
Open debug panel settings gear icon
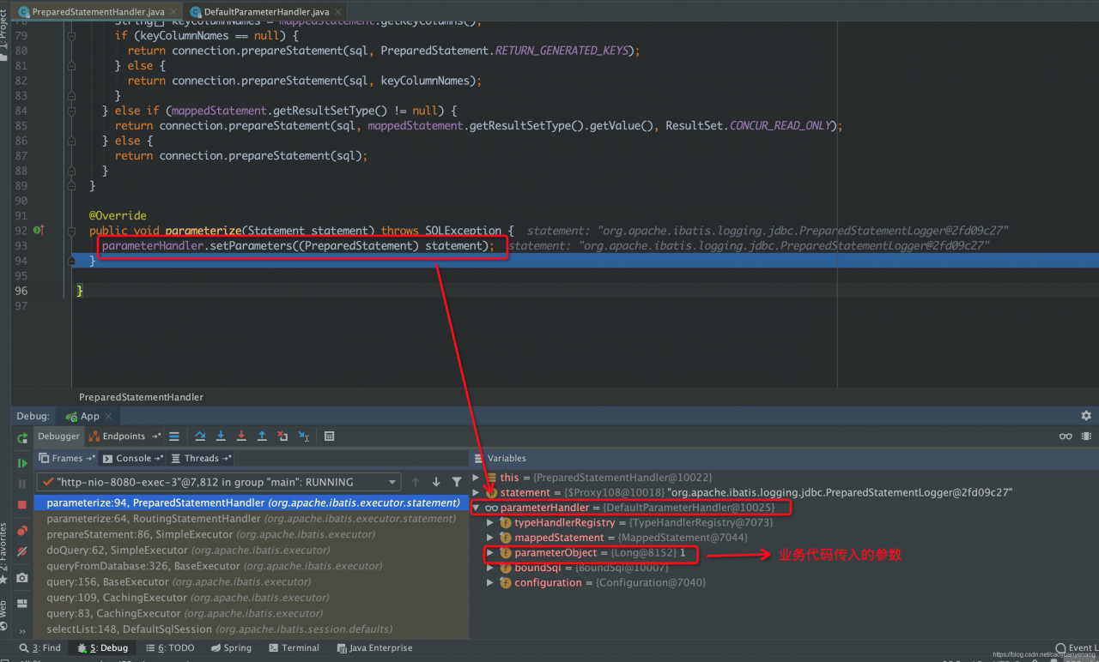click(x=1086, y=416)
